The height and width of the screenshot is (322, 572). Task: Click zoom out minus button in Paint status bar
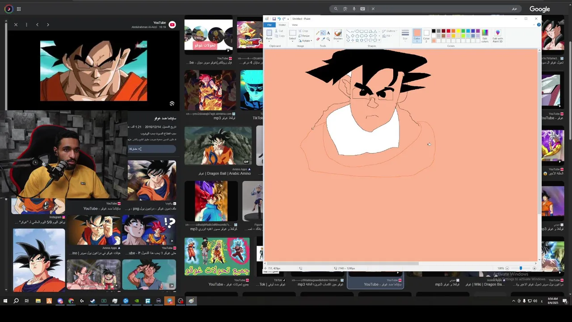pyautogui.click(x=507, y=268)
